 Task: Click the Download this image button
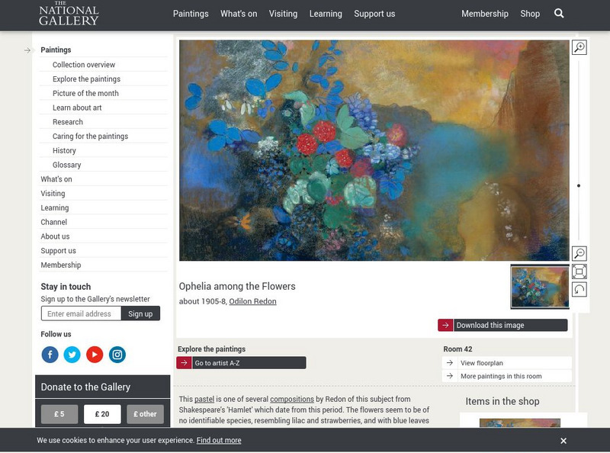[x=502, y=325]
